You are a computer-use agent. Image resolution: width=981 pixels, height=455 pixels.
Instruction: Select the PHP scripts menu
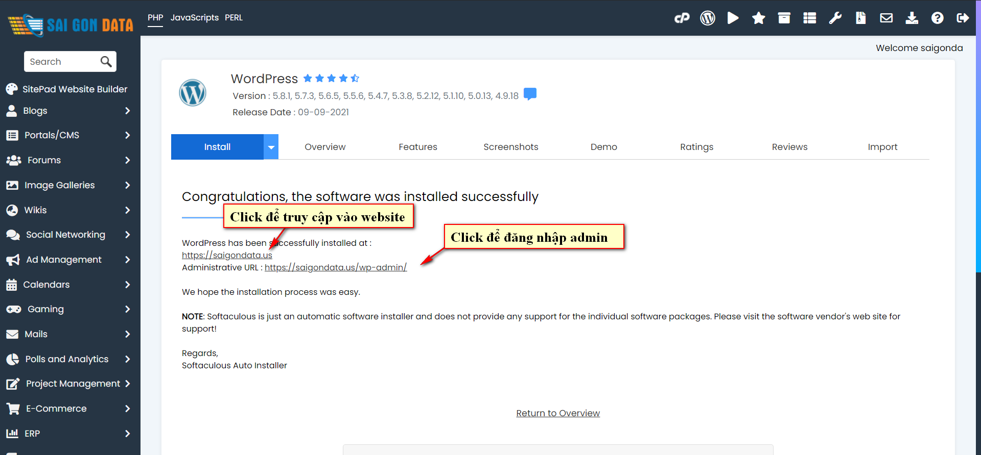pyautogui.click(x=155, y=18)
